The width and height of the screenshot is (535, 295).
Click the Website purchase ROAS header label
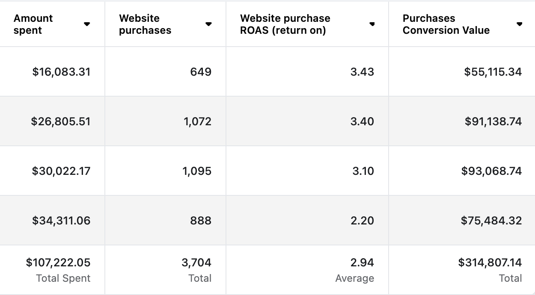pyautogui.click(x=285, y=24)
